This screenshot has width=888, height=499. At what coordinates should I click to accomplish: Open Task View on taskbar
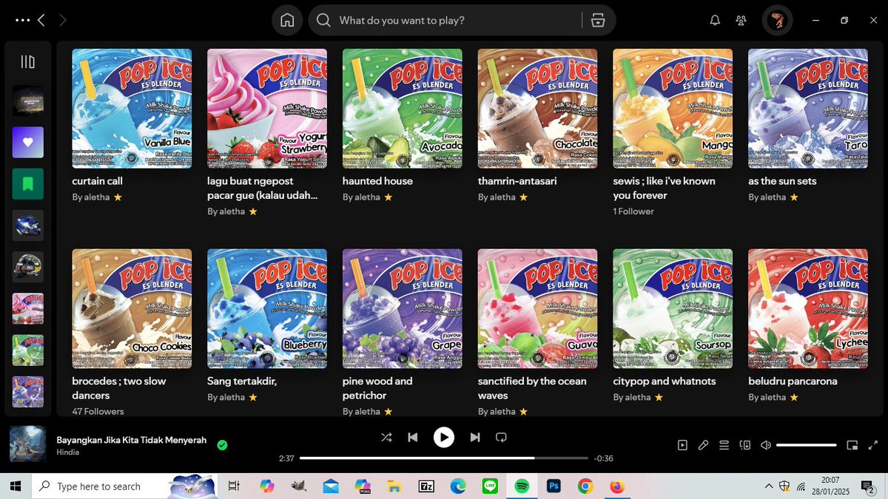click(x=234, y=486)
